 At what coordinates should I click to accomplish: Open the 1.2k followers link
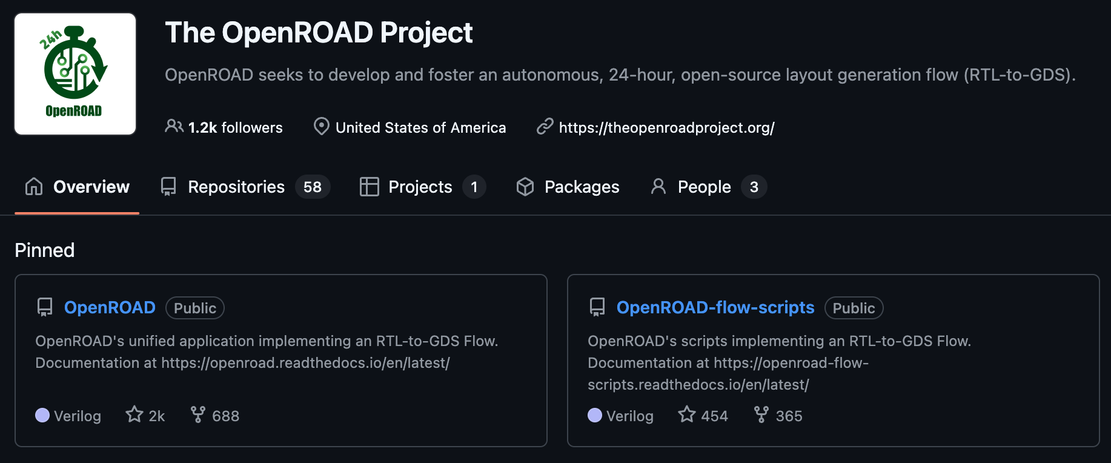tap(235, 128)
